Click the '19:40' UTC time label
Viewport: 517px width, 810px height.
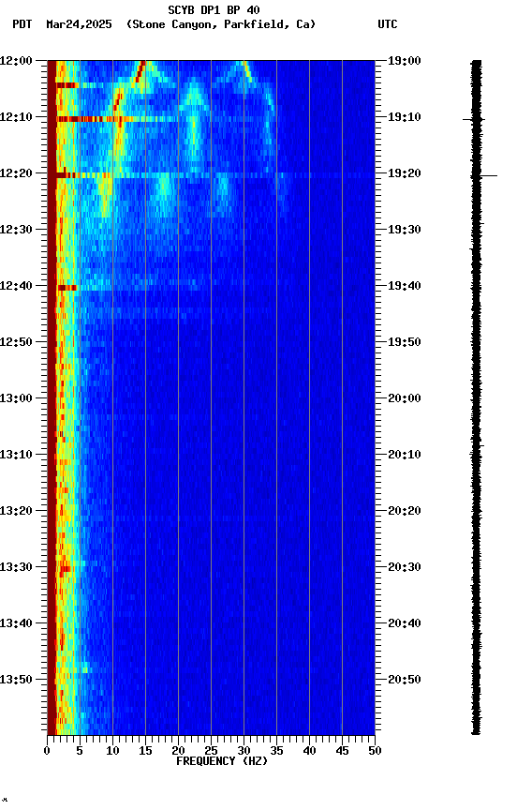405,286
